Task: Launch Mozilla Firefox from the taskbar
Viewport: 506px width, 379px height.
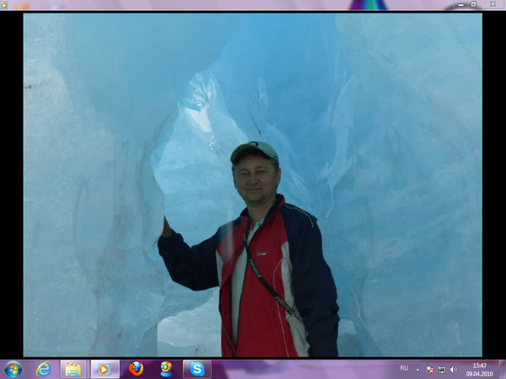Action: point(136,369)
